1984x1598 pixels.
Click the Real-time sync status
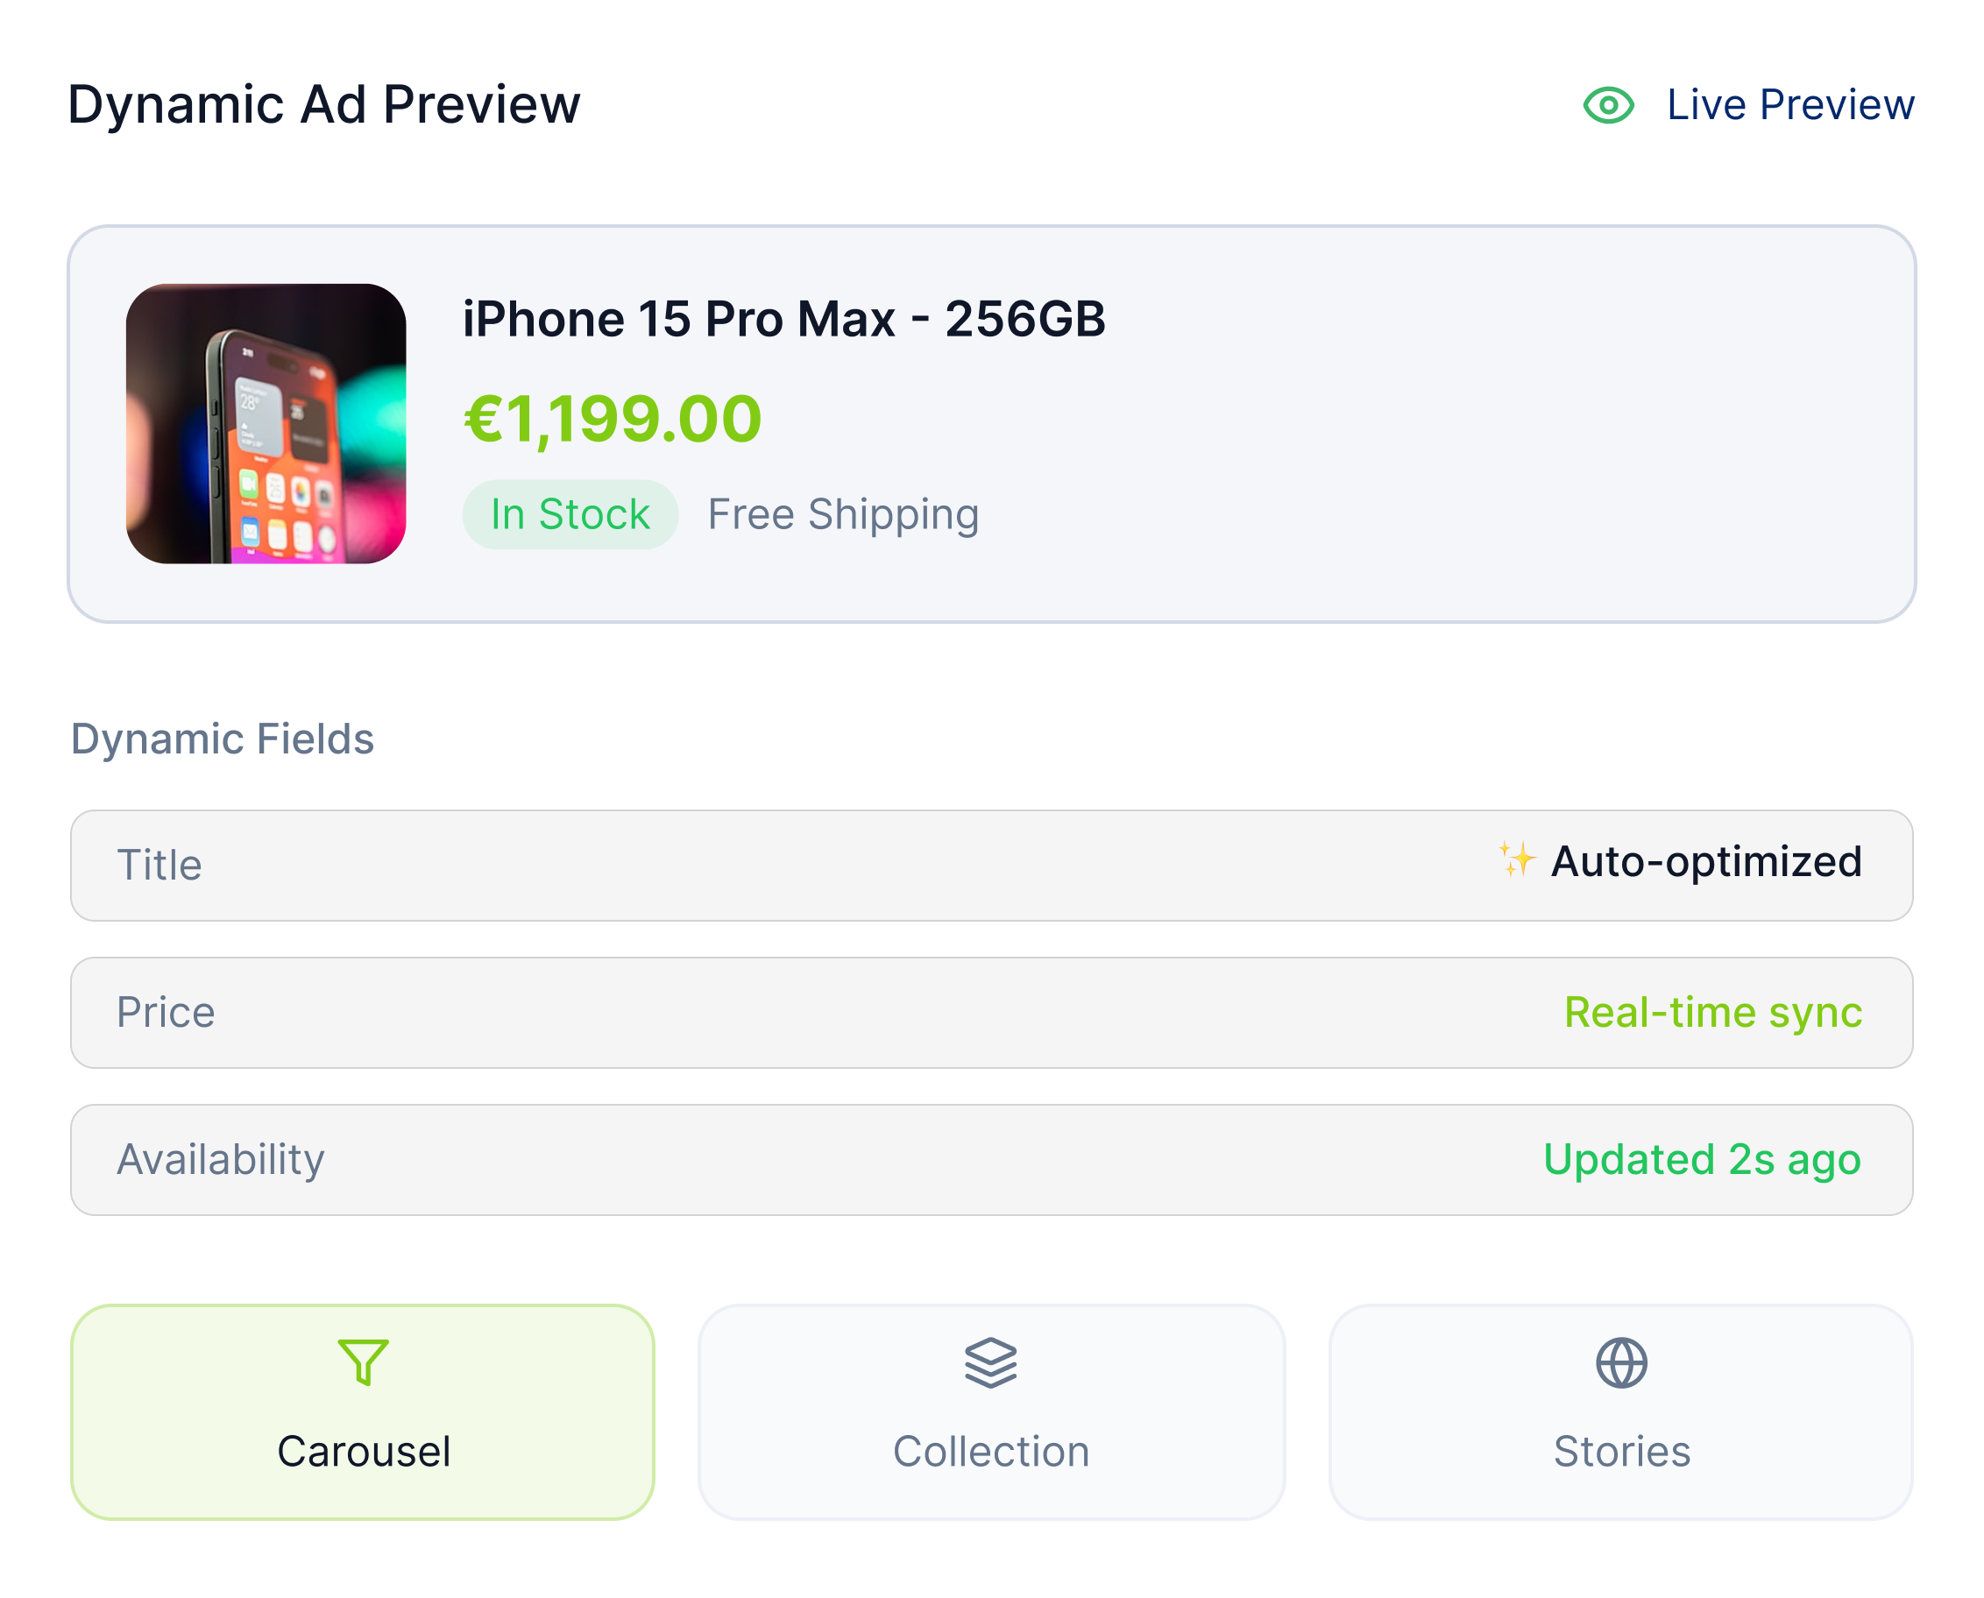(x=1712, y=1013)
